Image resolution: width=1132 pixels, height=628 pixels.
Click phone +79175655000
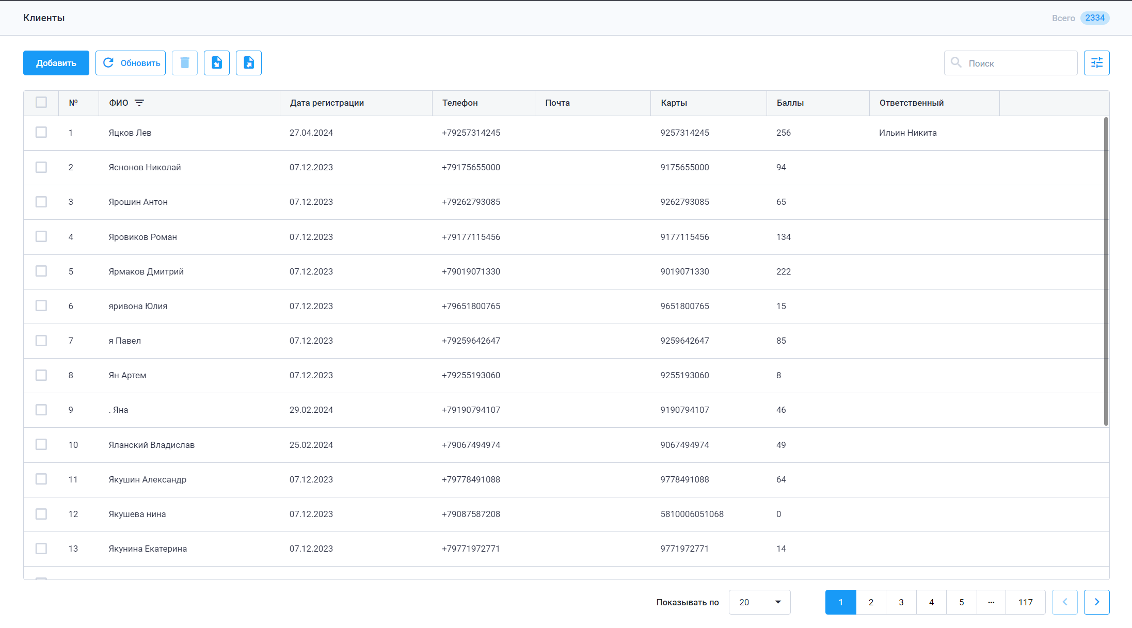471,167
